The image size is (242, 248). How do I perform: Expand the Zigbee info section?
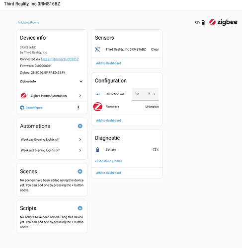coord(51,81)
